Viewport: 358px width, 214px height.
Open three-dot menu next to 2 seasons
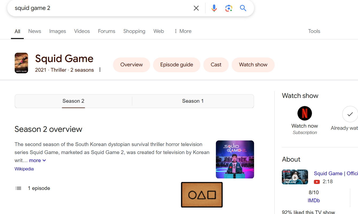point(100,70)
